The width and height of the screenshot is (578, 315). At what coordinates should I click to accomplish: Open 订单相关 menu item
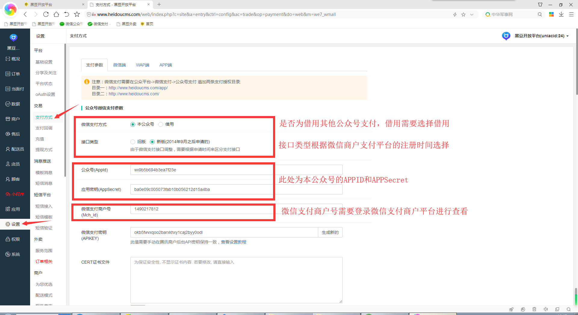[x=44, y=261]
